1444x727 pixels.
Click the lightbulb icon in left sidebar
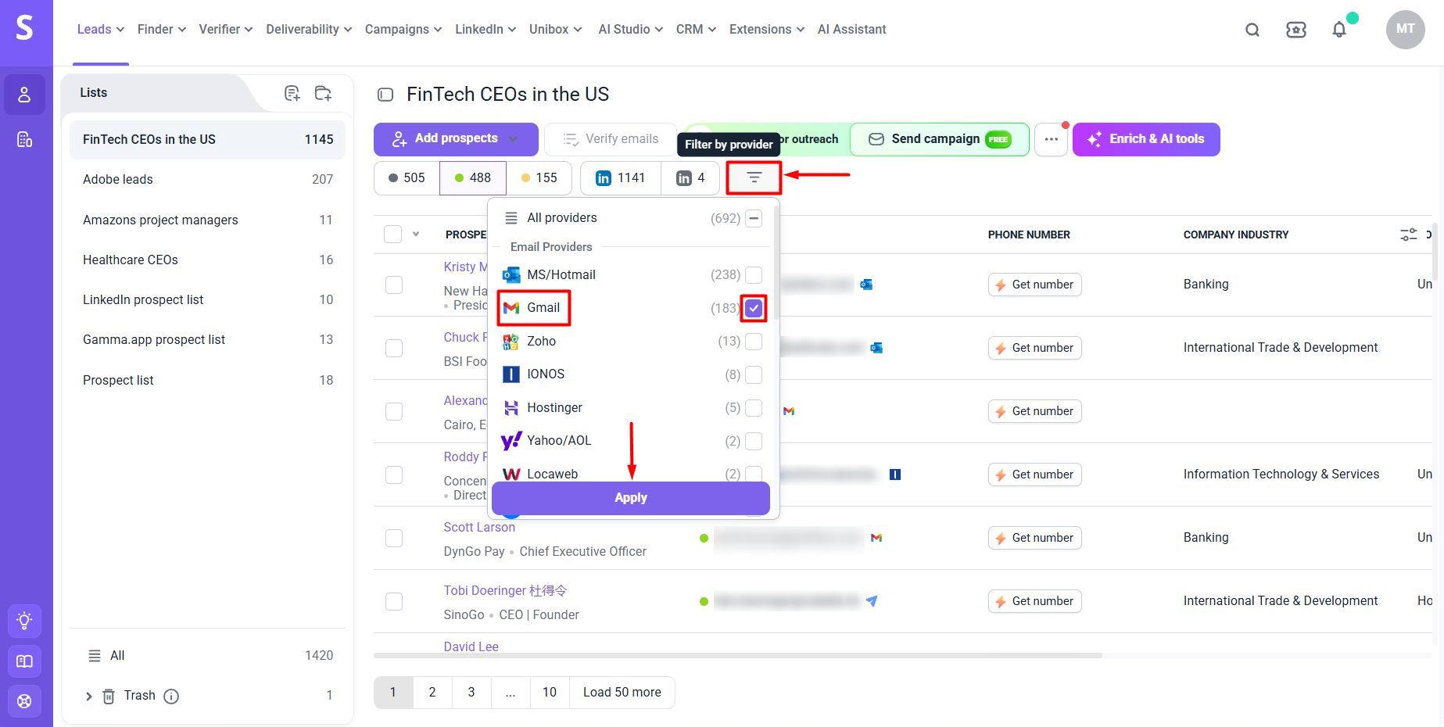pyautogui.click(x=24, y=621)
